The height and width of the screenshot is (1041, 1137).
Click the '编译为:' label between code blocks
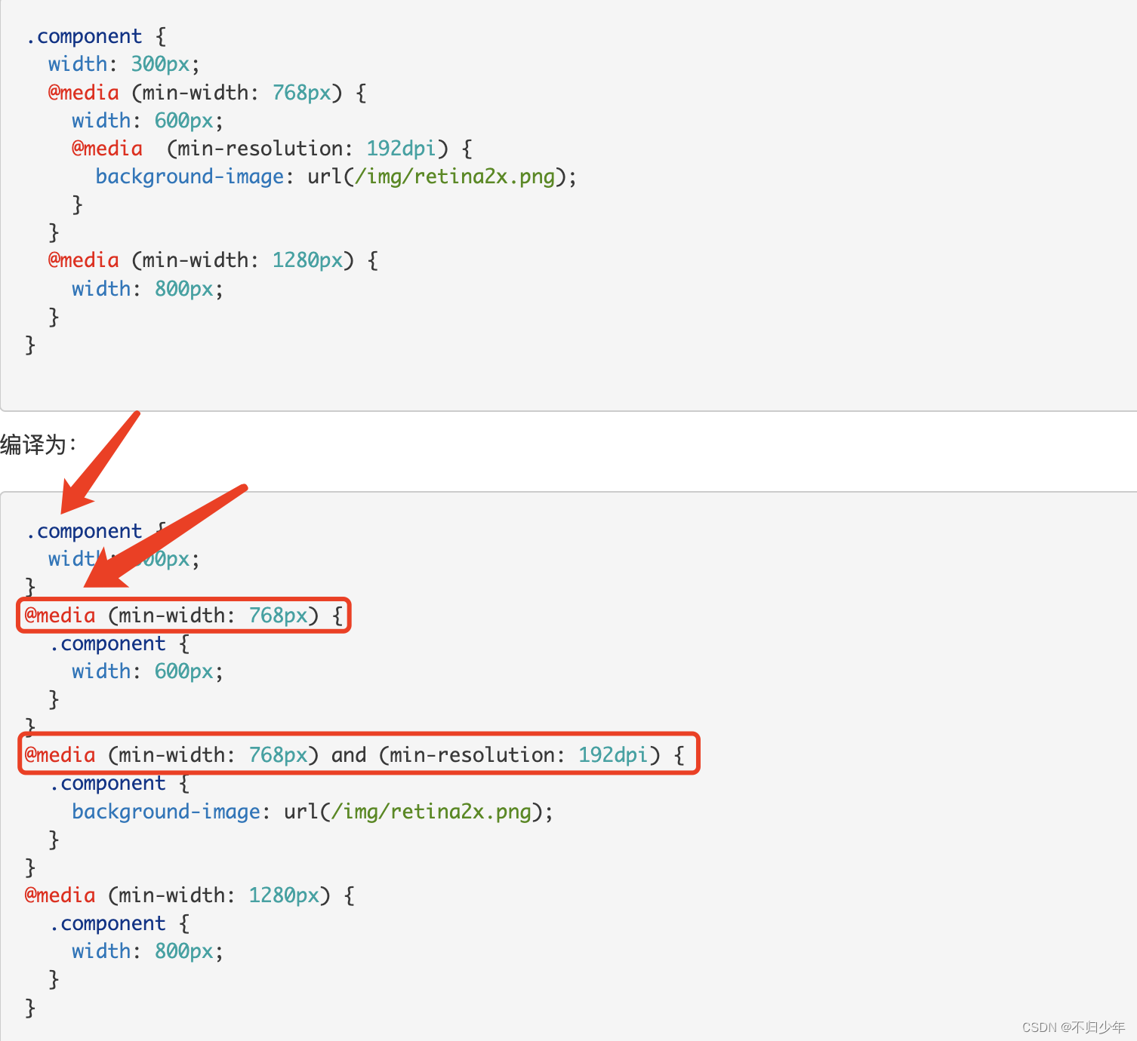[38, 444]
